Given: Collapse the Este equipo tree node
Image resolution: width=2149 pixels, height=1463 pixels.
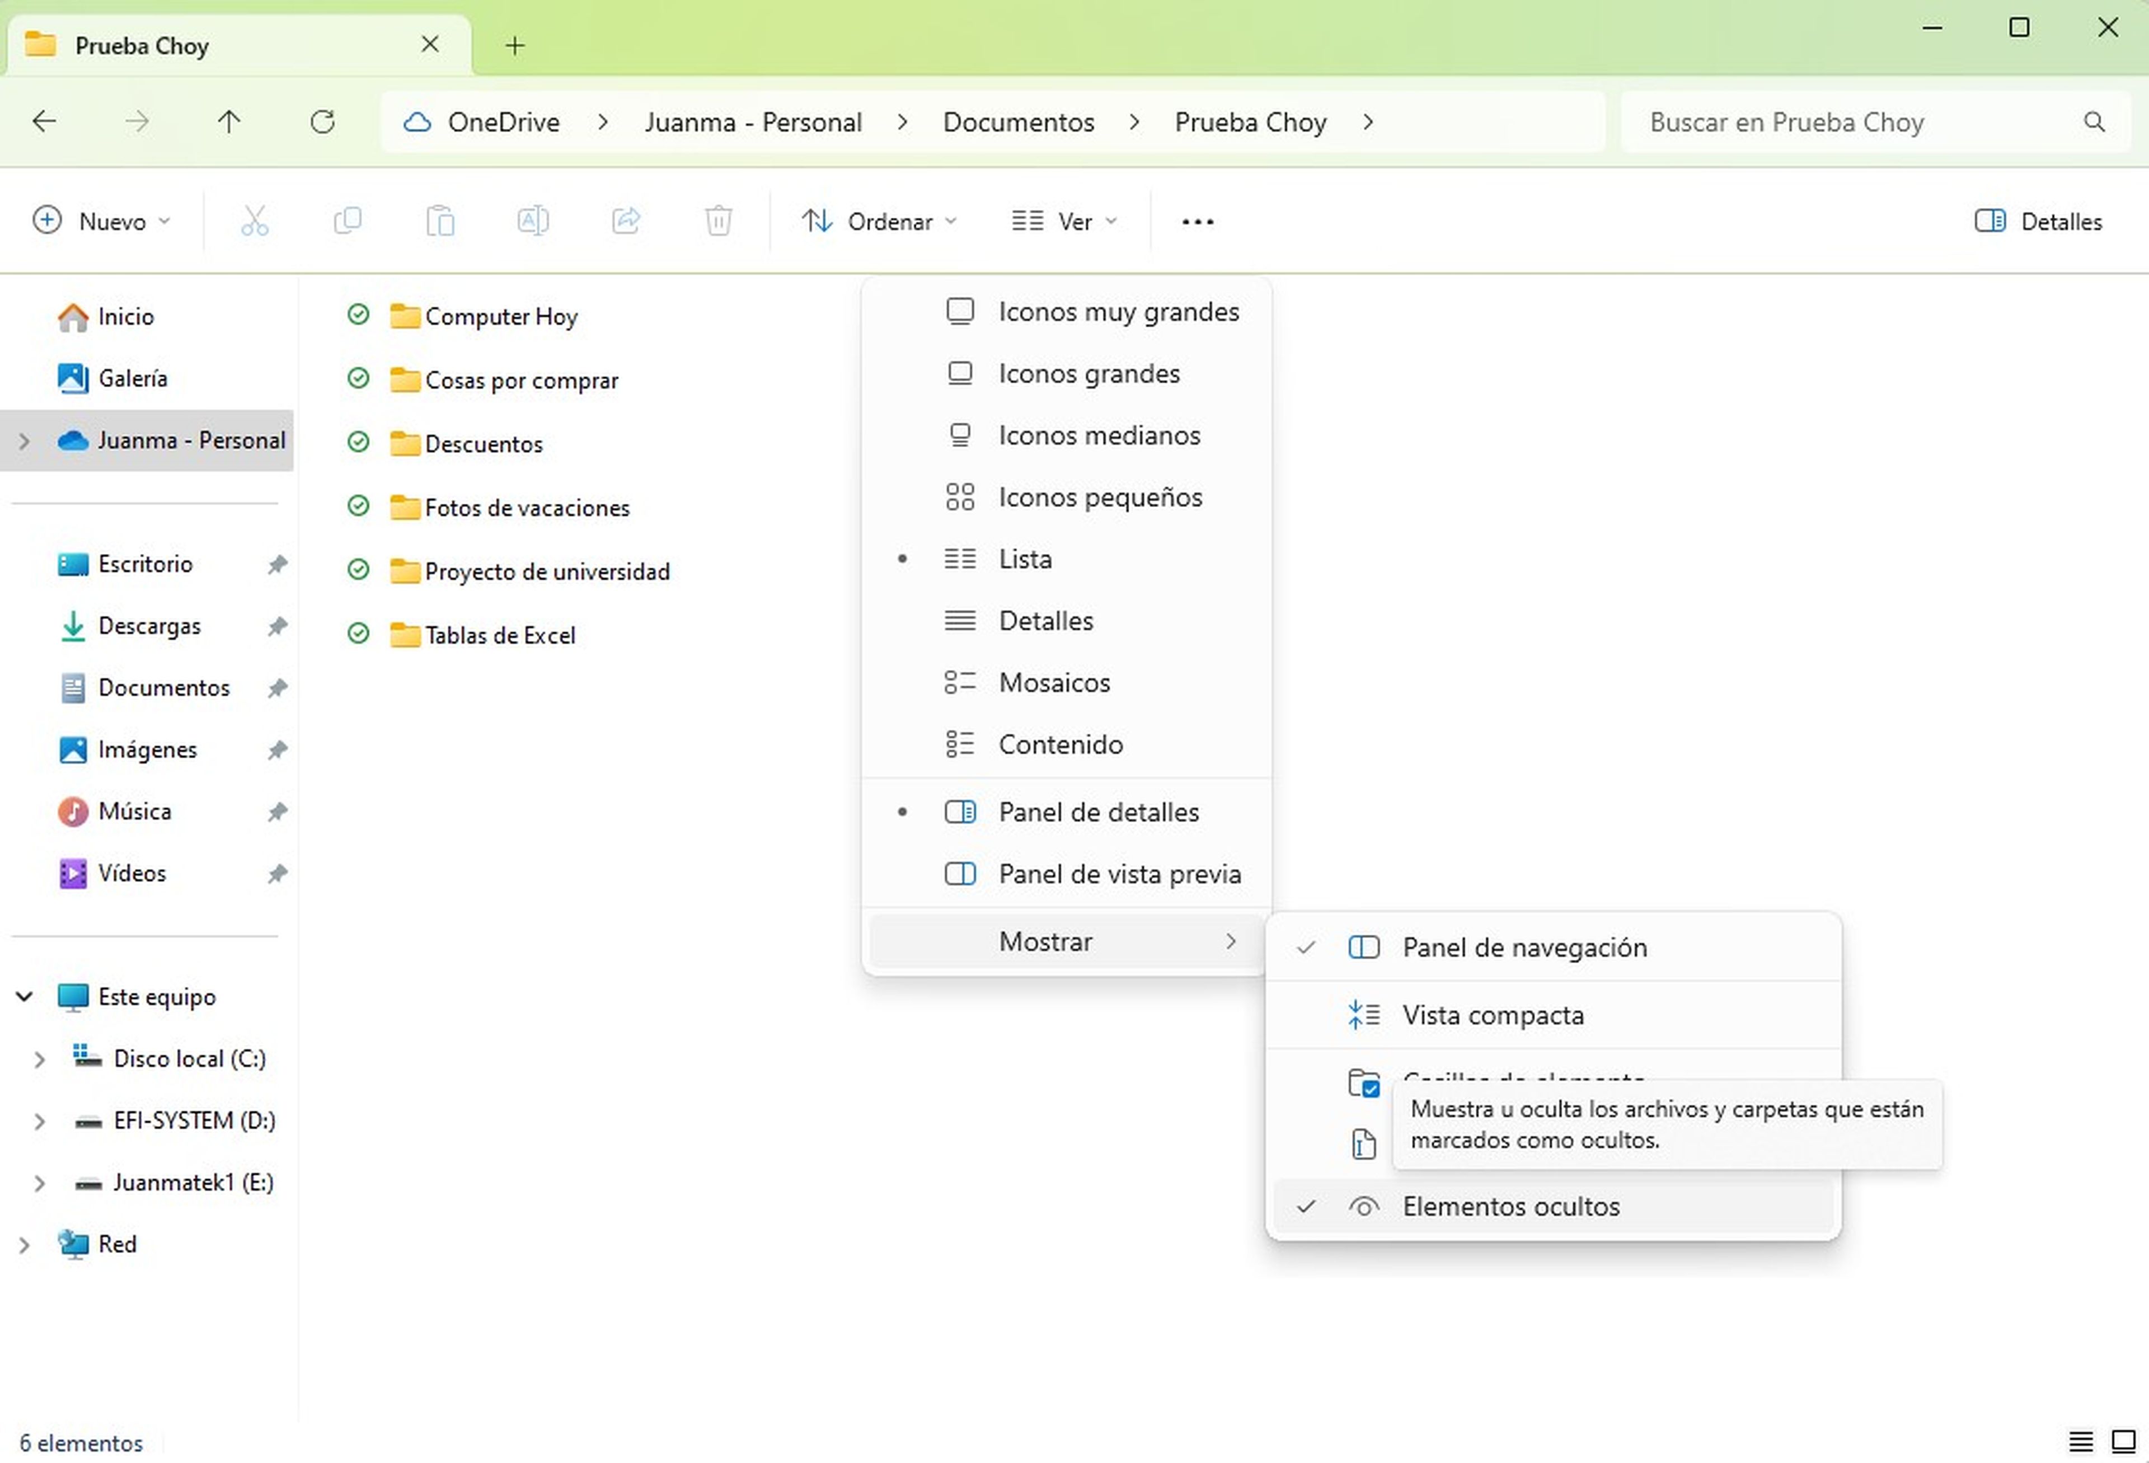Looking at the screenshot, I should point(25,996).
